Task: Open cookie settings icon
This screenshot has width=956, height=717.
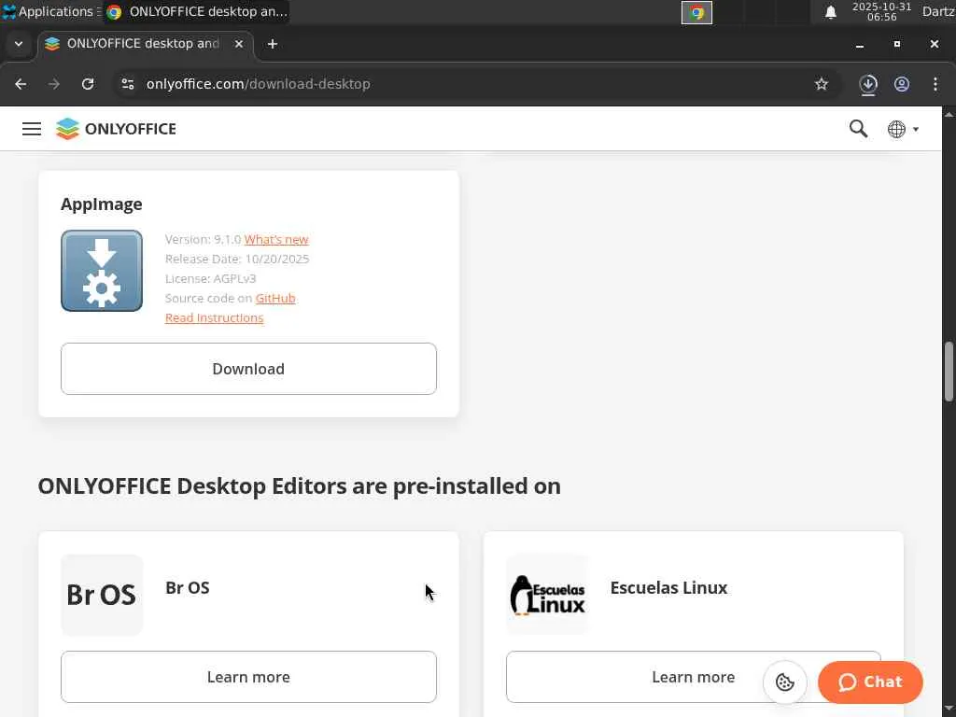Action: point(784,682)
